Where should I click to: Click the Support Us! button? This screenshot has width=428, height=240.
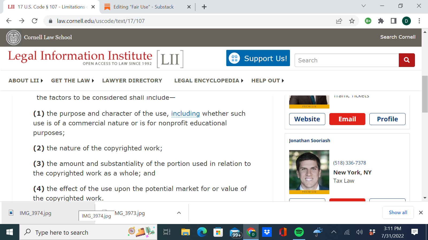(258, 58)
